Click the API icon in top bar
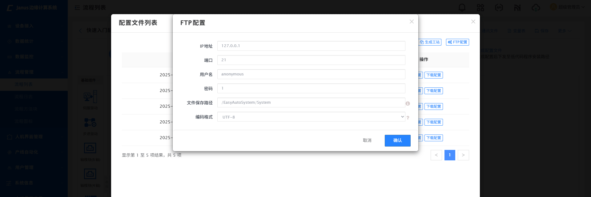591x197 pixels. click(x=499, y=7)
